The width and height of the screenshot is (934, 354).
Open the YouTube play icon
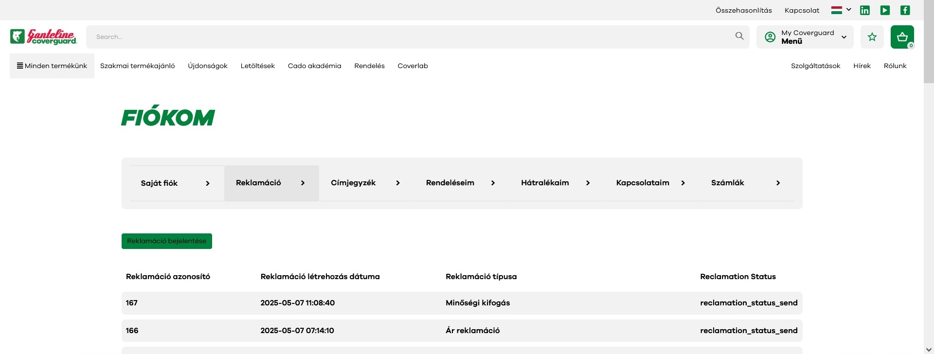(885, 10)
